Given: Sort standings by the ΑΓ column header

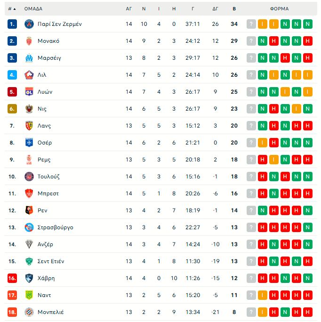Looking at the screenshot, I should point(129,9).
